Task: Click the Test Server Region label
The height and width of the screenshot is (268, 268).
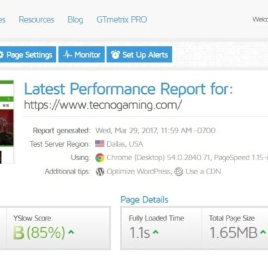Action: click(x=60, y=144)
